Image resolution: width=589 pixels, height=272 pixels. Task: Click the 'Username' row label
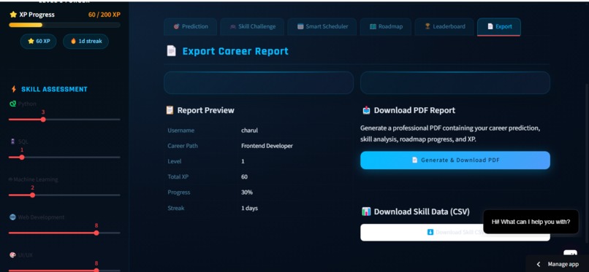point(181,131)
